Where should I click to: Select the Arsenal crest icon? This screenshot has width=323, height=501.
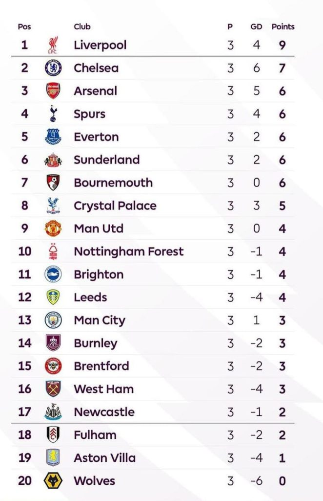click(53, 91)
